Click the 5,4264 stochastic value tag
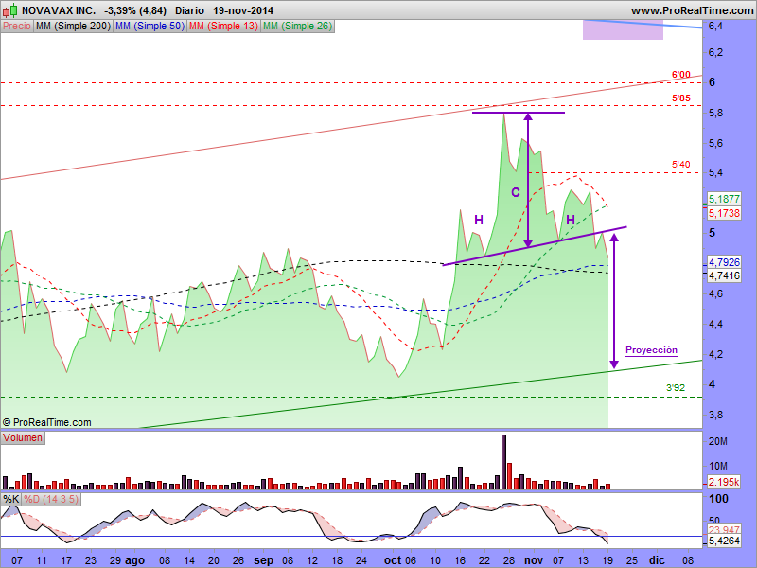The width and height of the screenshot is (757, 568). [724, 541]
